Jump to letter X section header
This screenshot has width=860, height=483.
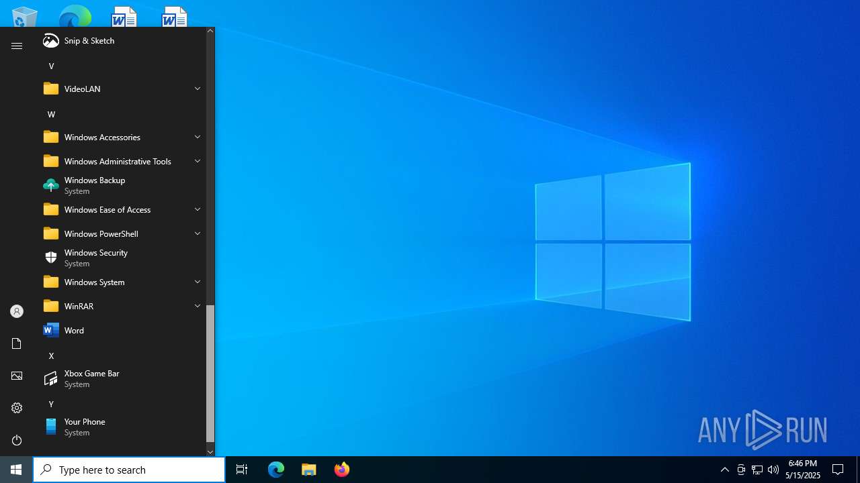pyautogui.click(x=51, y=356)
